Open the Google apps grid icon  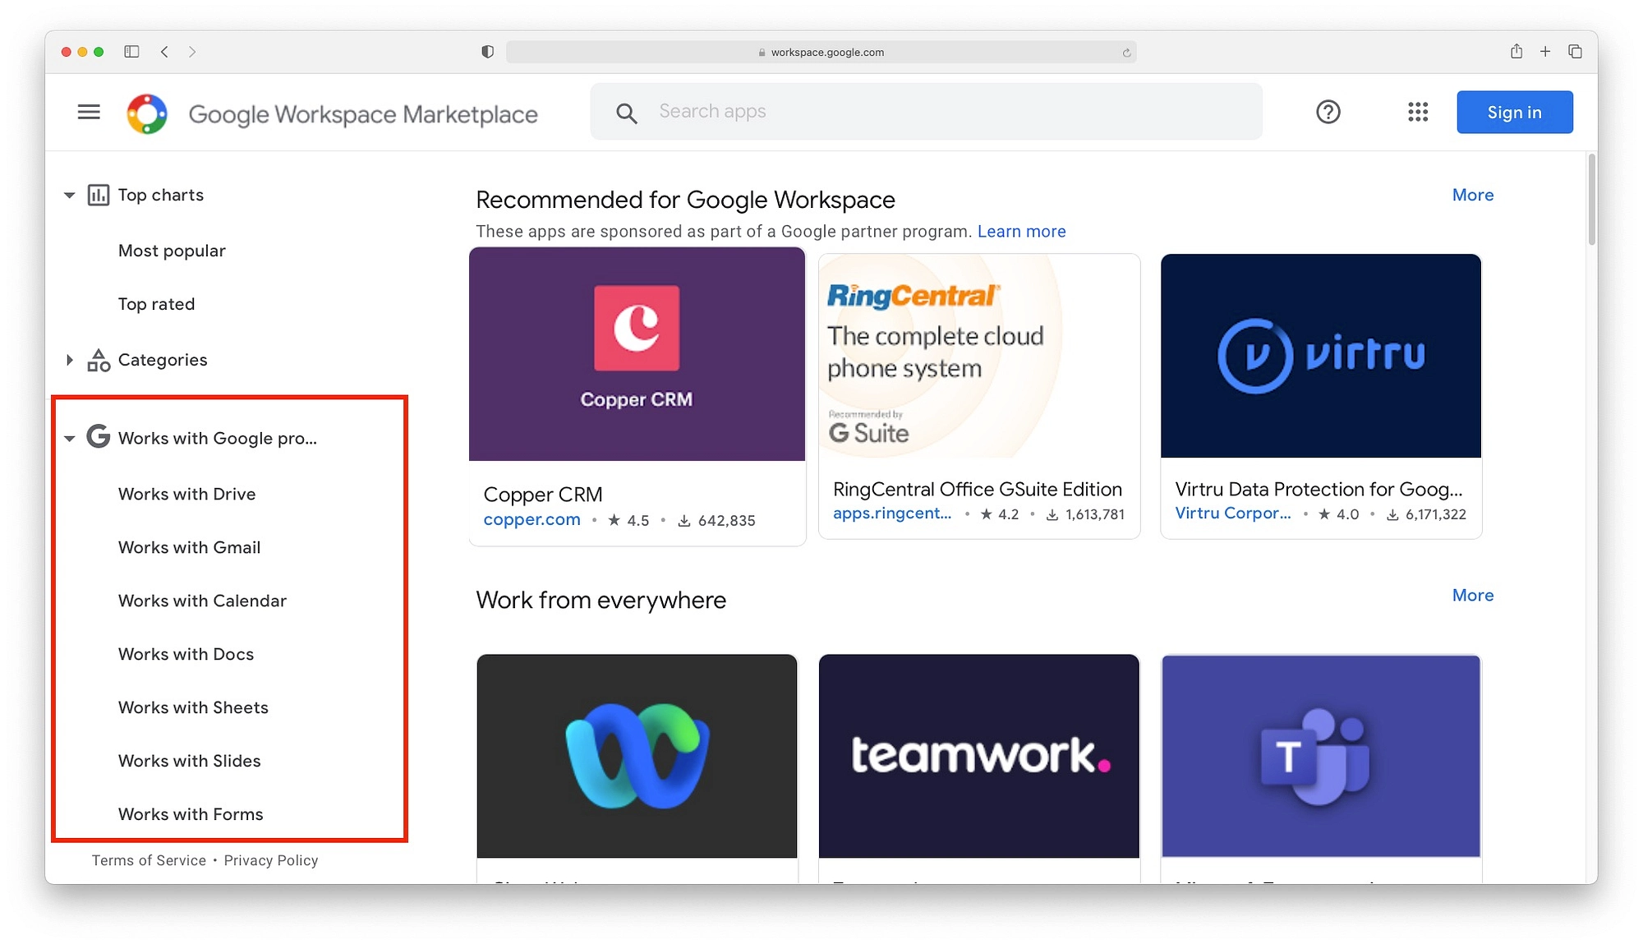click(1418, 112)
